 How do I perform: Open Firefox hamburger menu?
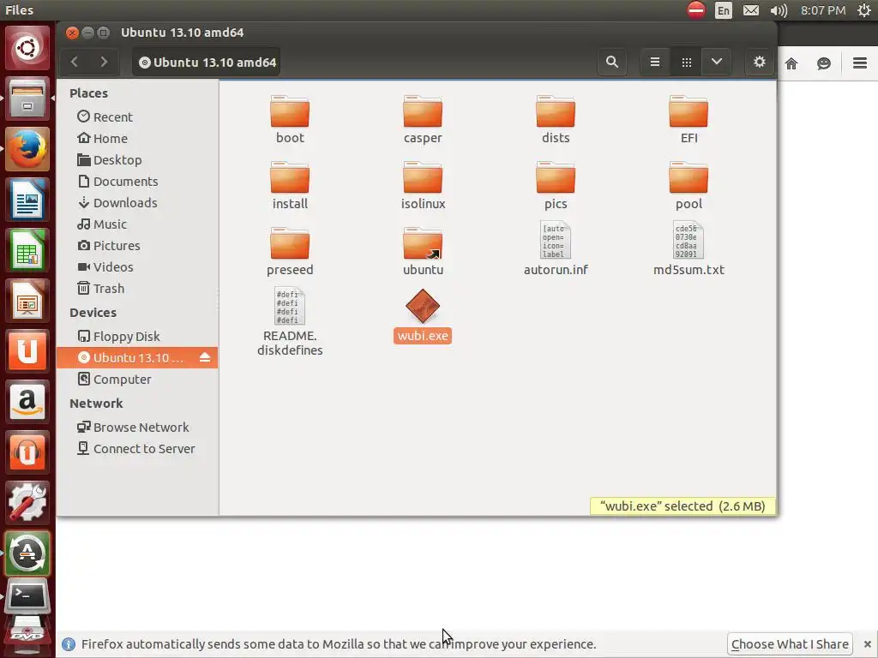point(860,63)
